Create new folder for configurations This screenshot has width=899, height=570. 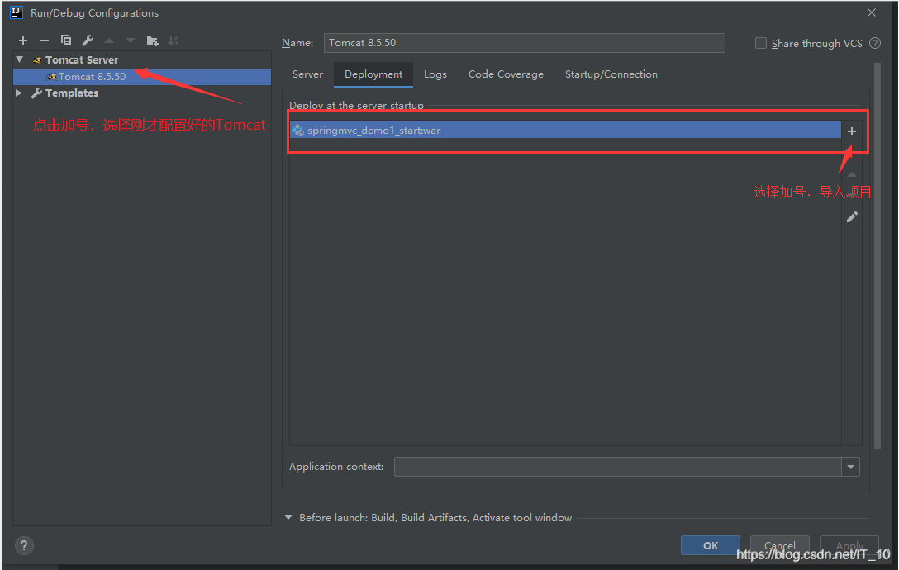[x=152, y=40]
